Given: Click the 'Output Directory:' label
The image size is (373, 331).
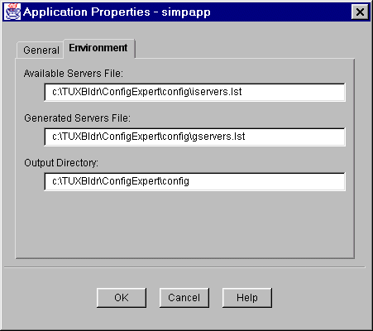Looking at the screenshot, I should pos(61,163).
